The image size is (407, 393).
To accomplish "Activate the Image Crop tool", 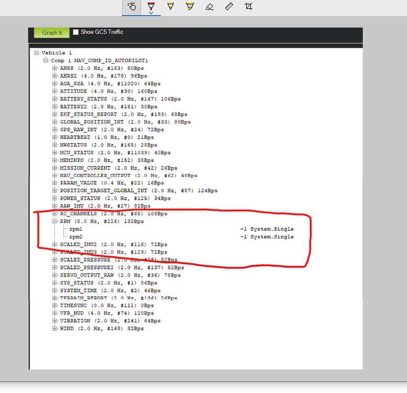I will (248, 6).
